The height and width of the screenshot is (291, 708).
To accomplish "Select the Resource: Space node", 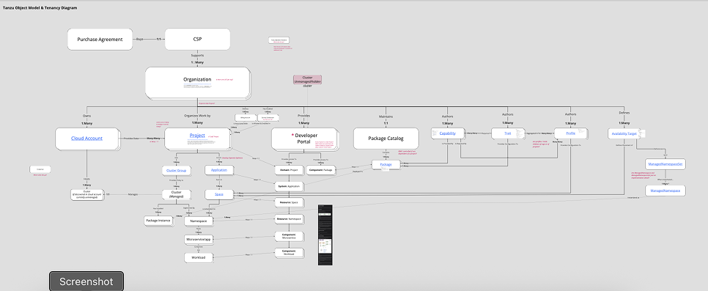I will click(290, 202).
